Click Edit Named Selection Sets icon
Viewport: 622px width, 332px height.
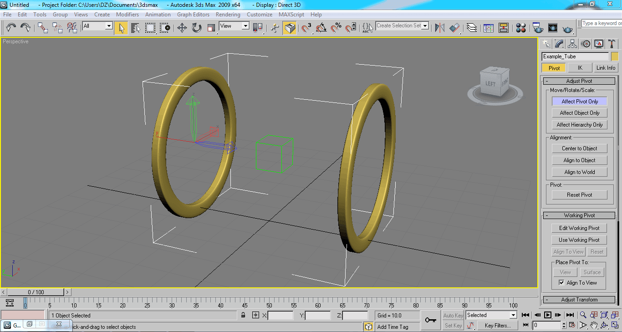pos(367,28)
